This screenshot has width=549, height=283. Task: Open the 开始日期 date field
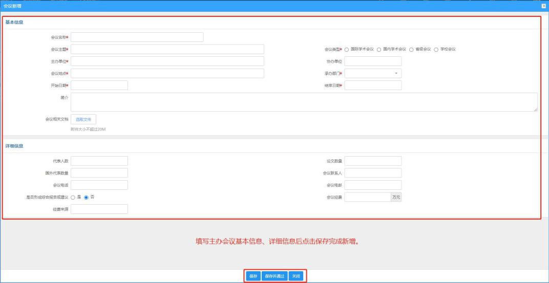coord(99,85)
